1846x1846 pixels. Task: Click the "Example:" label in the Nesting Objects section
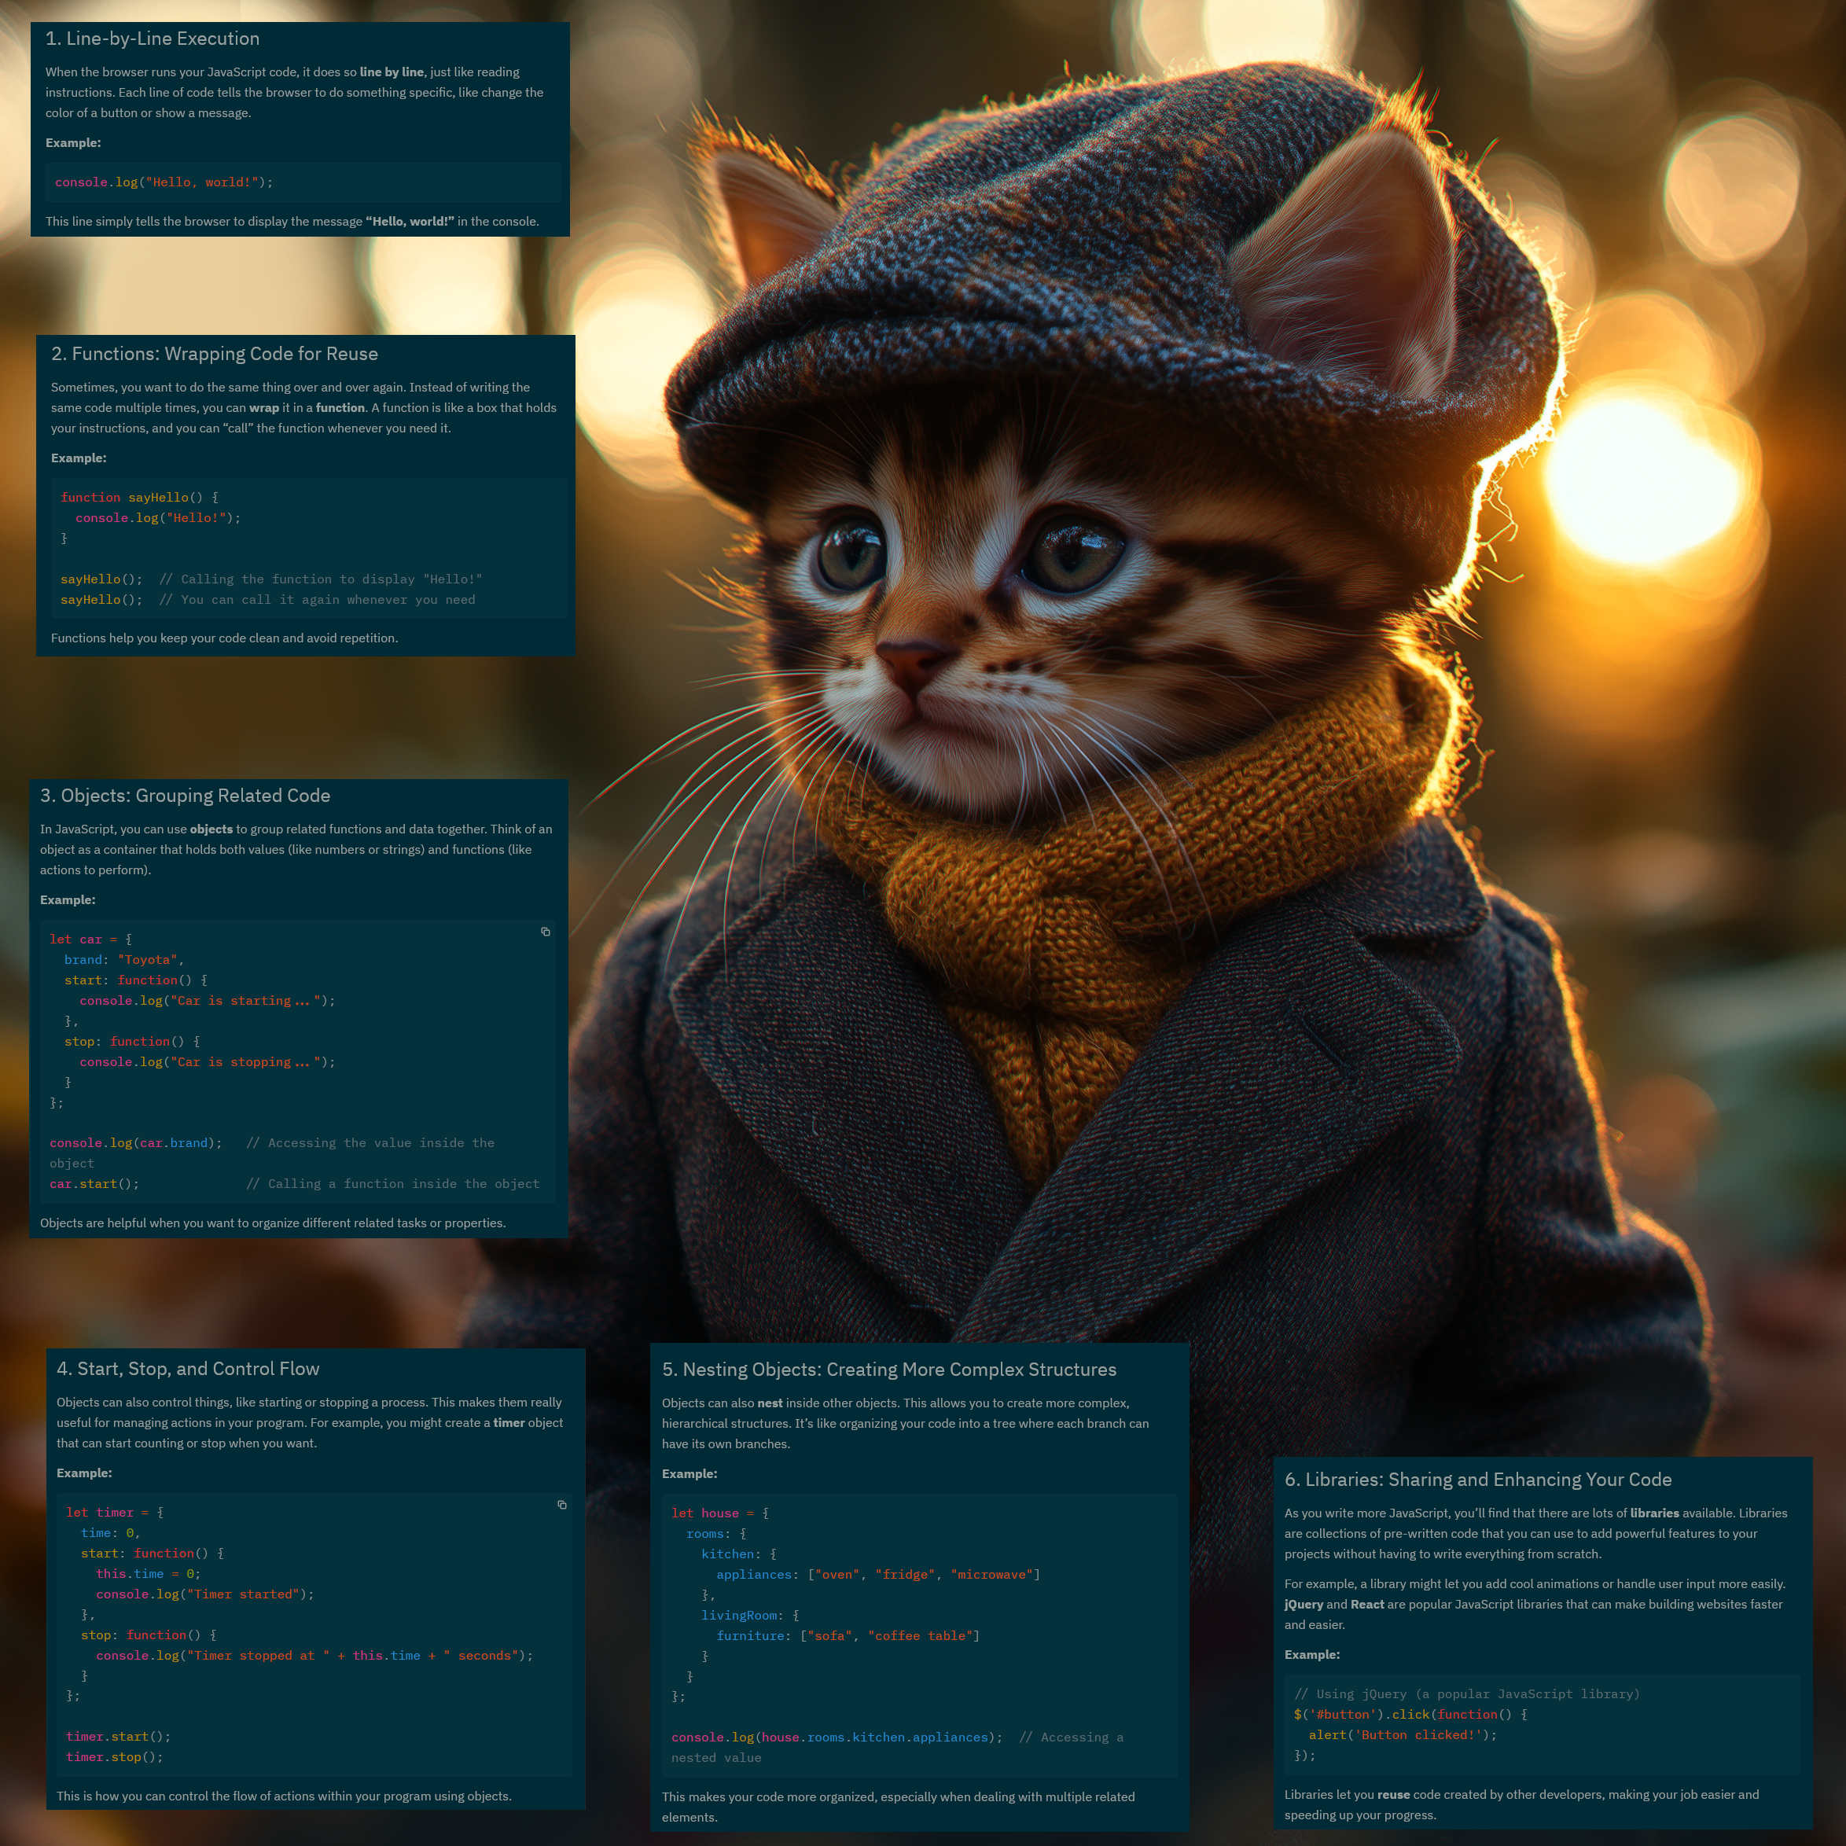[689, 1473]
